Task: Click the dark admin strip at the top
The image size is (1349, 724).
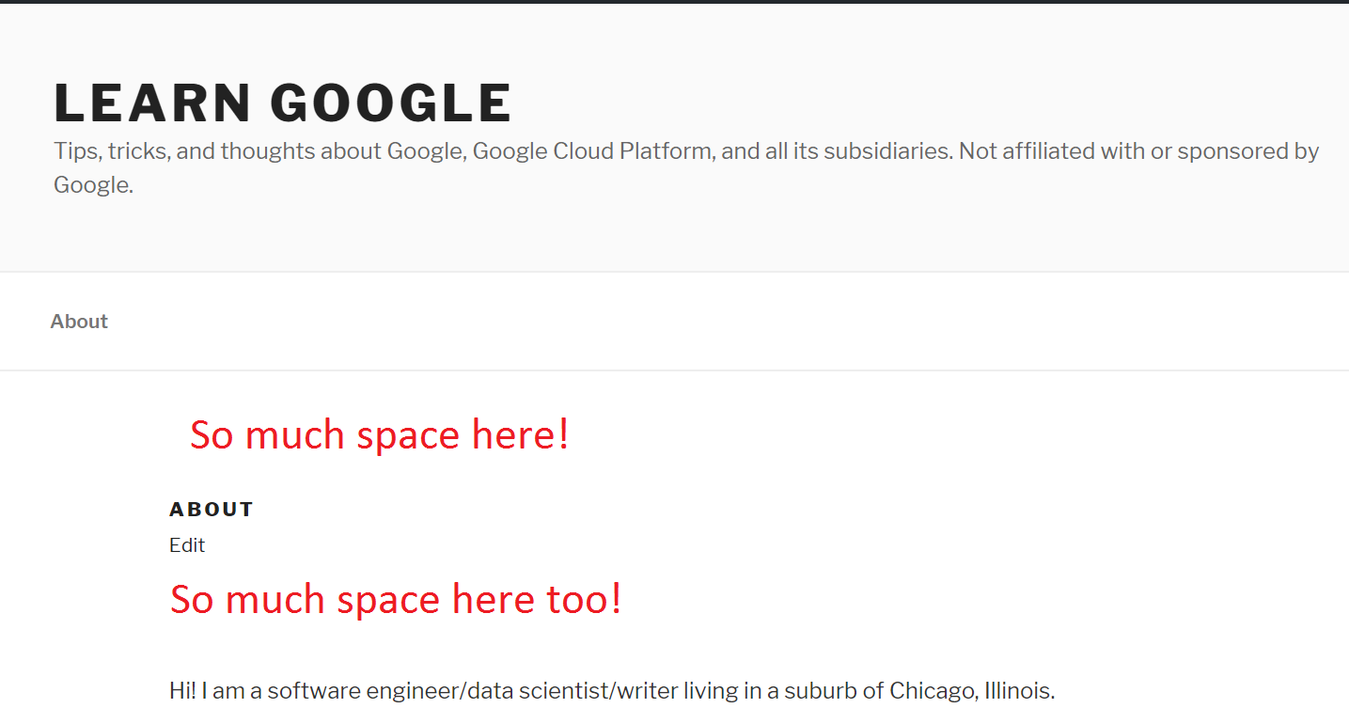Action: pos(674,2)
